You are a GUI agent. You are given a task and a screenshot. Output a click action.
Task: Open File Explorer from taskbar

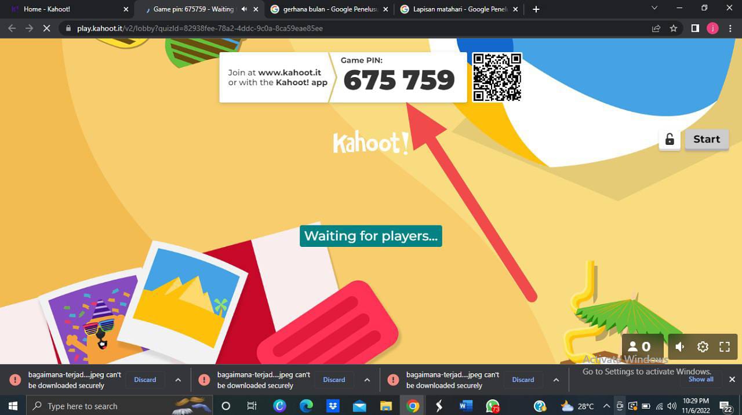point(386,406)
